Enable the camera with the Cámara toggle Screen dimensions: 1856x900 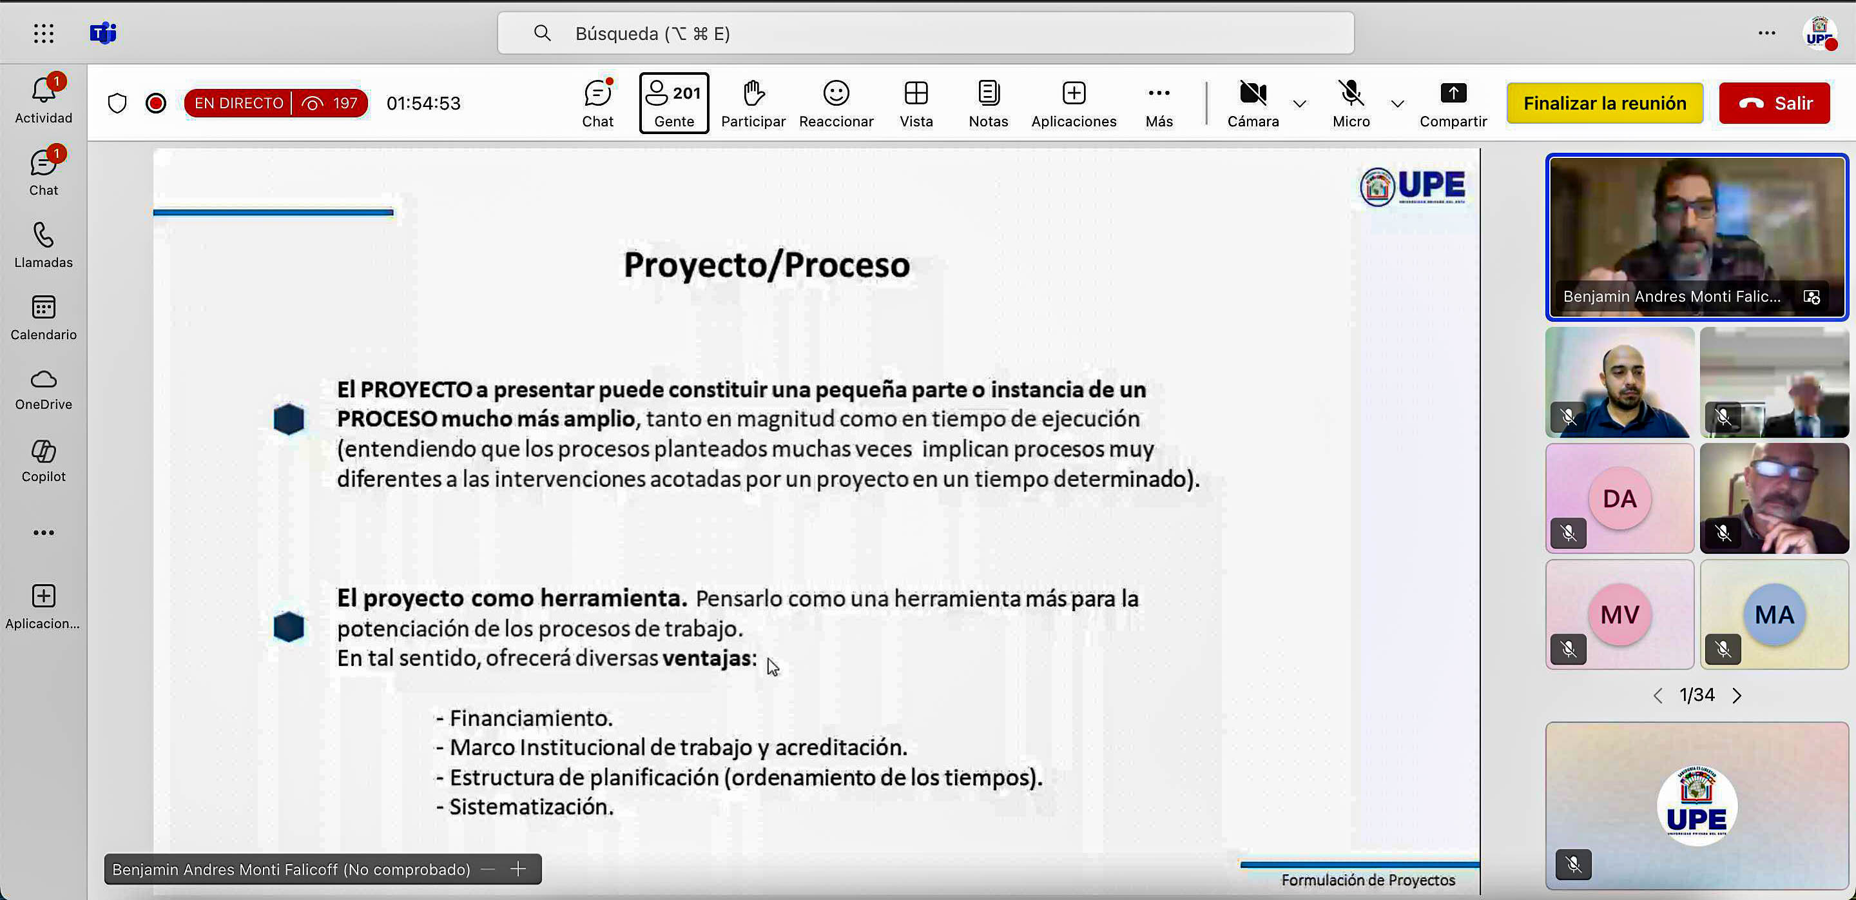(1252, 103)
